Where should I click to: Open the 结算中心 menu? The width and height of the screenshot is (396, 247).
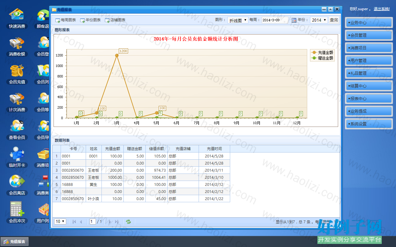coord(369,86)
